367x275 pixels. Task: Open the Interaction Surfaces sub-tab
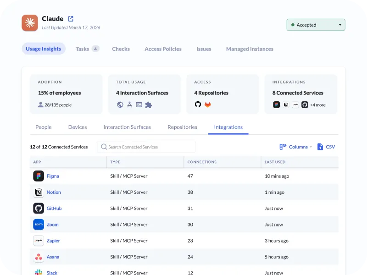pyautogui.click(x=127, y=127)
